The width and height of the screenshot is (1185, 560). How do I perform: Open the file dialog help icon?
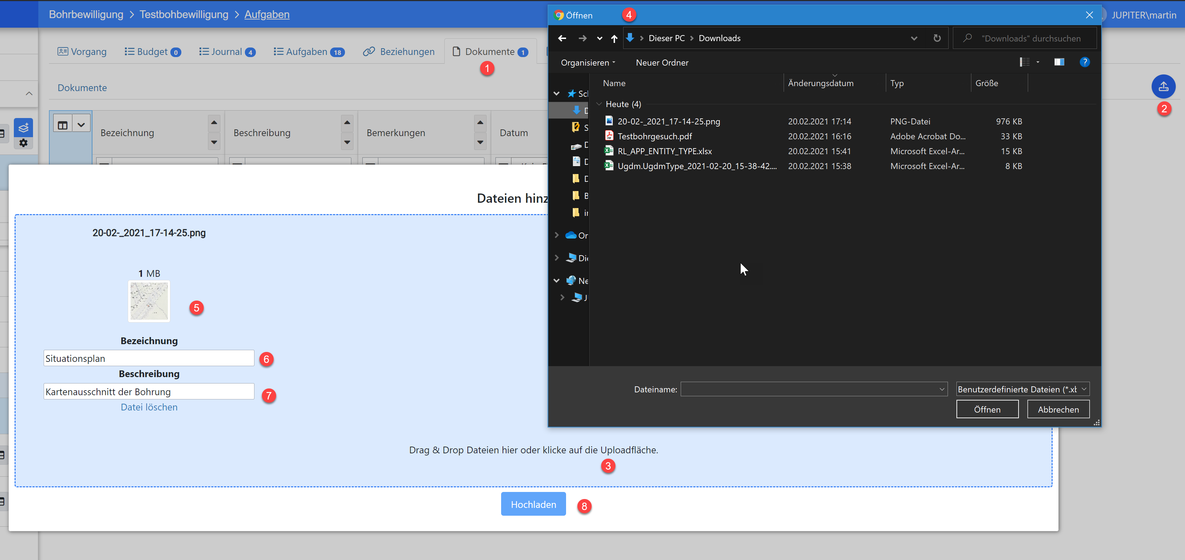click(1084, 62)
